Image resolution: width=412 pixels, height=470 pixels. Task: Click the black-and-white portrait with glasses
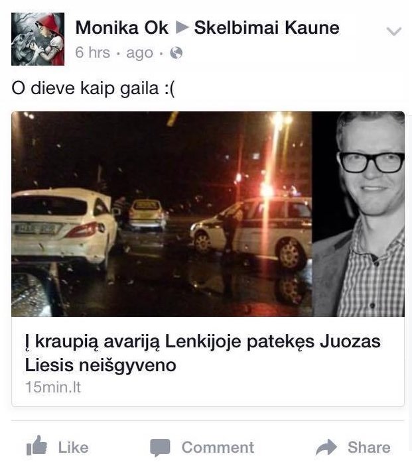point(358,214)
